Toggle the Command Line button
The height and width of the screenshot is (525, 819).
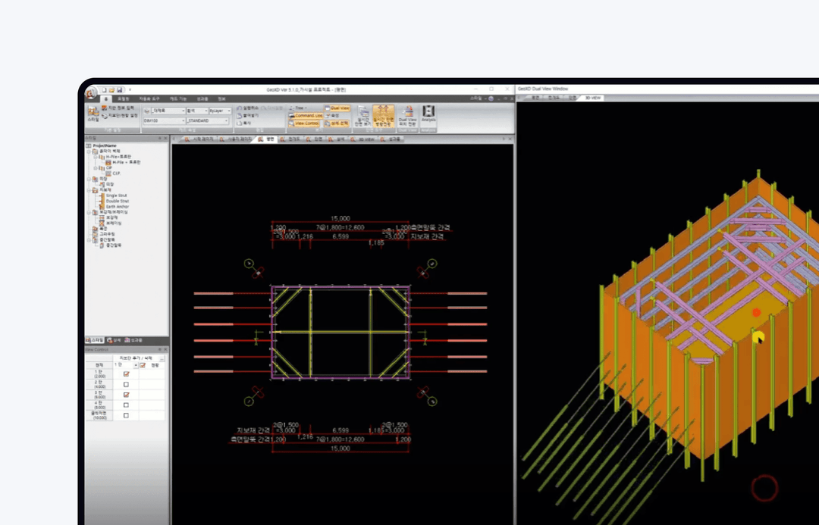pos(306,115)
